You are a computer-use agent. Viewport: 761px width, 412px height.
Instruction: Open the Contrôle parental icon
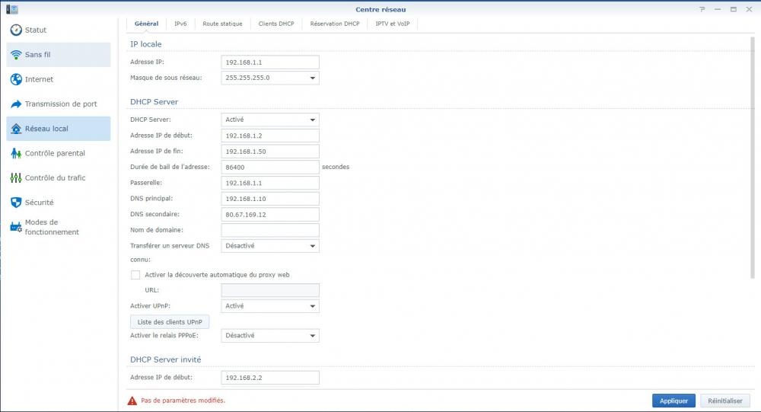tap(16, 154)
